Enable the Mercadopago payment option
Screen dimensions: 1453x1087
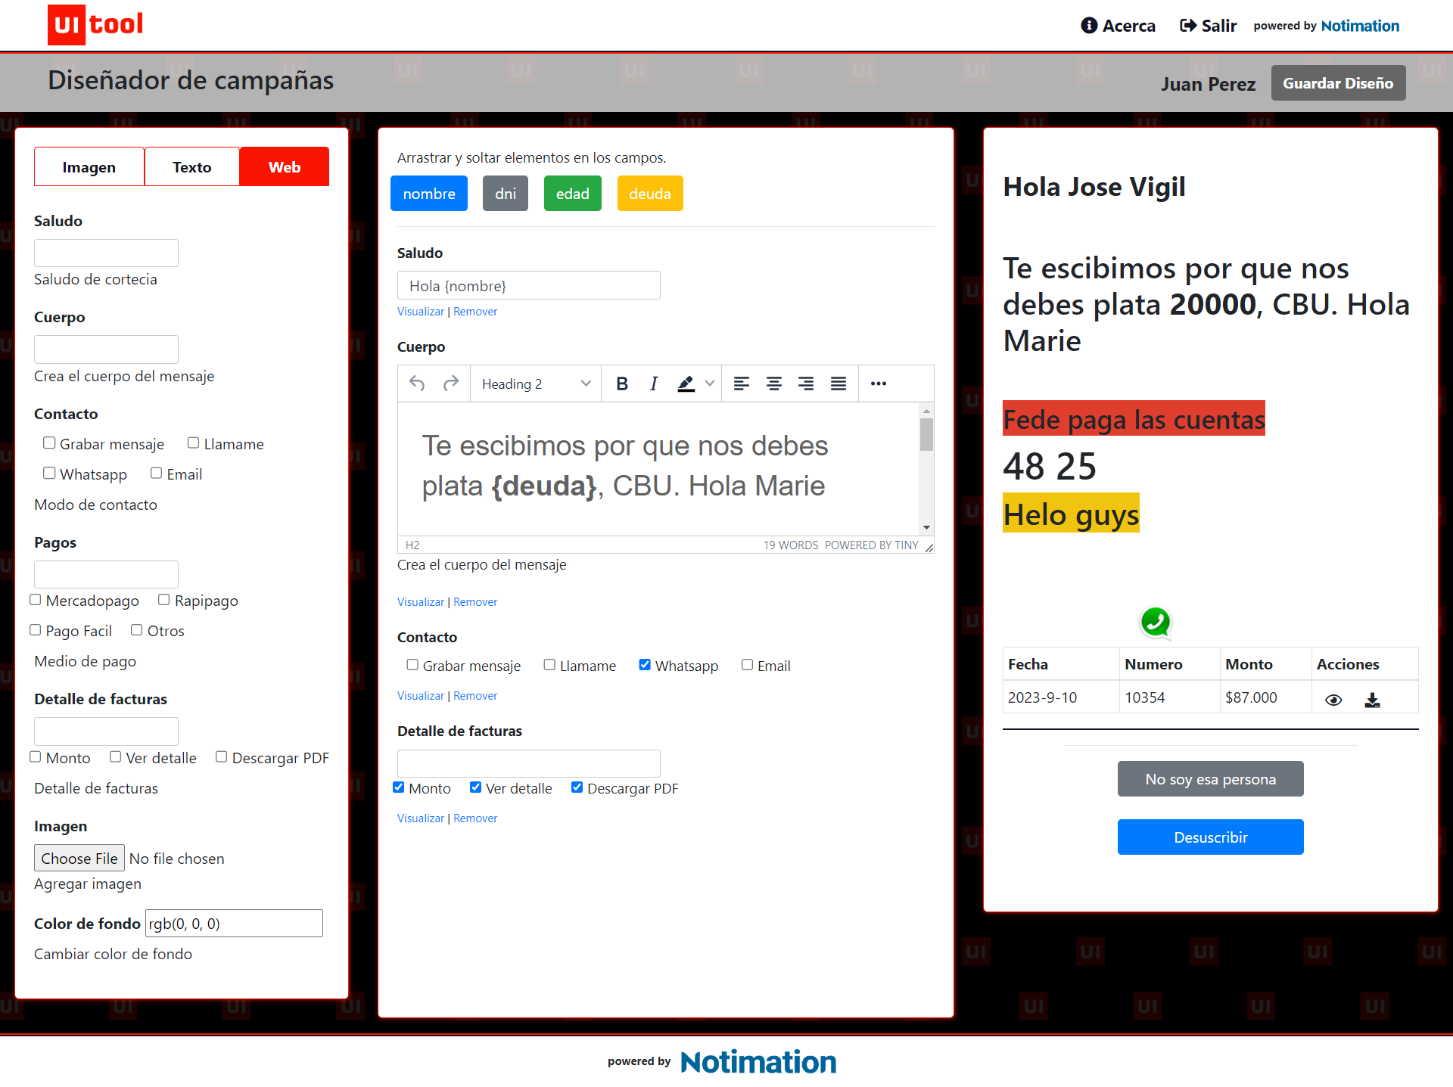36,600
